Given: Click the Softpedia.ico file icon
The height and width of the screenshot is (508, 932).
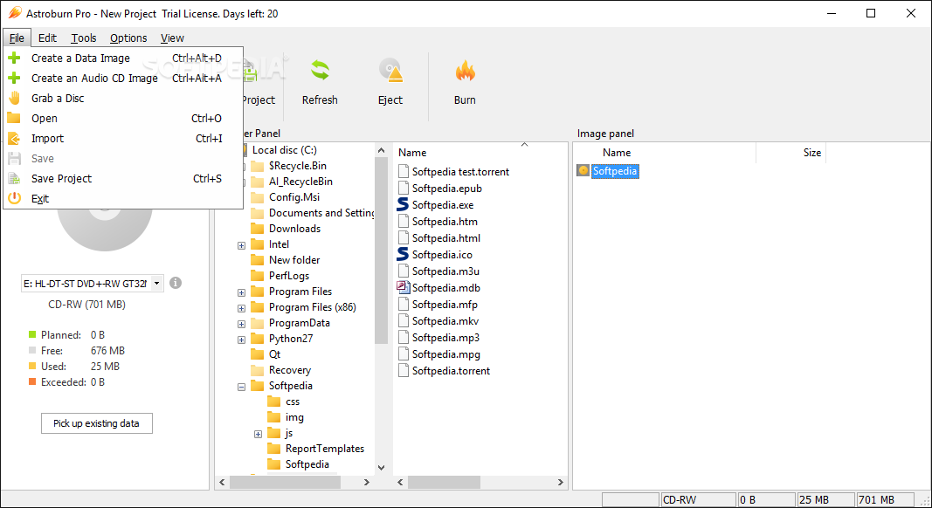Looking at the screenshot, I should (x=403, y=255).
